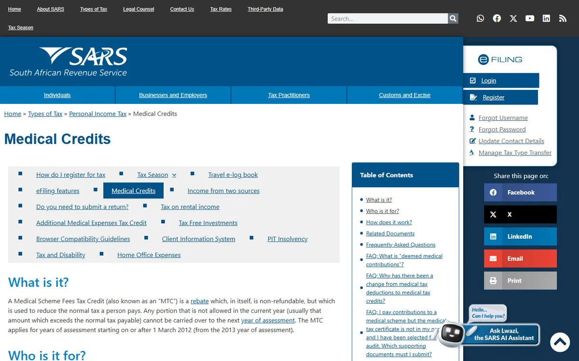Click the rebate link in paragraph
This screenshot has width=579, height=361.
click(200, 301)
